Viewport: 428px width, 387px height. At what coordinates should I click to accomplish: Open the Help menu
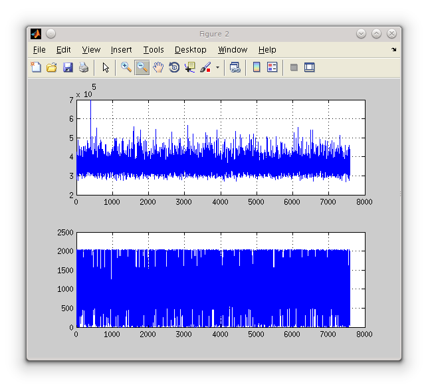(x=267, y=50)
